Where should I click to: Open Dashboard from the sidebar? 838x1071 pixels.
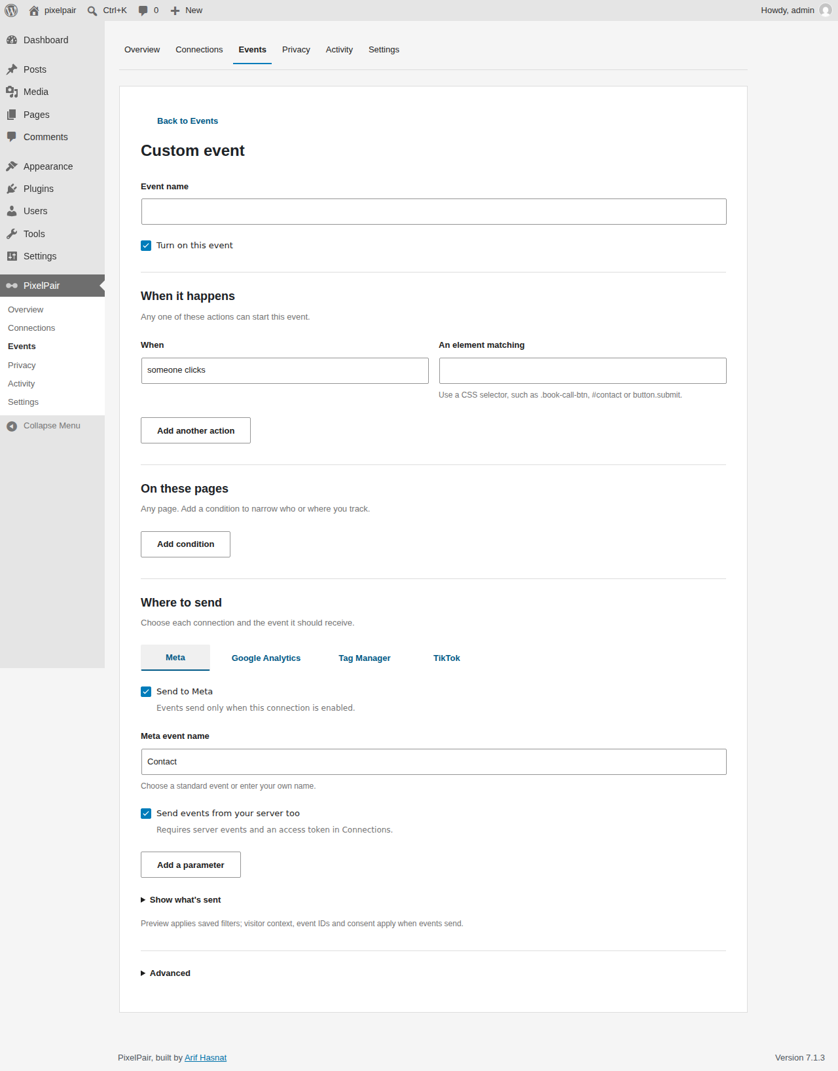click(52, 40)
